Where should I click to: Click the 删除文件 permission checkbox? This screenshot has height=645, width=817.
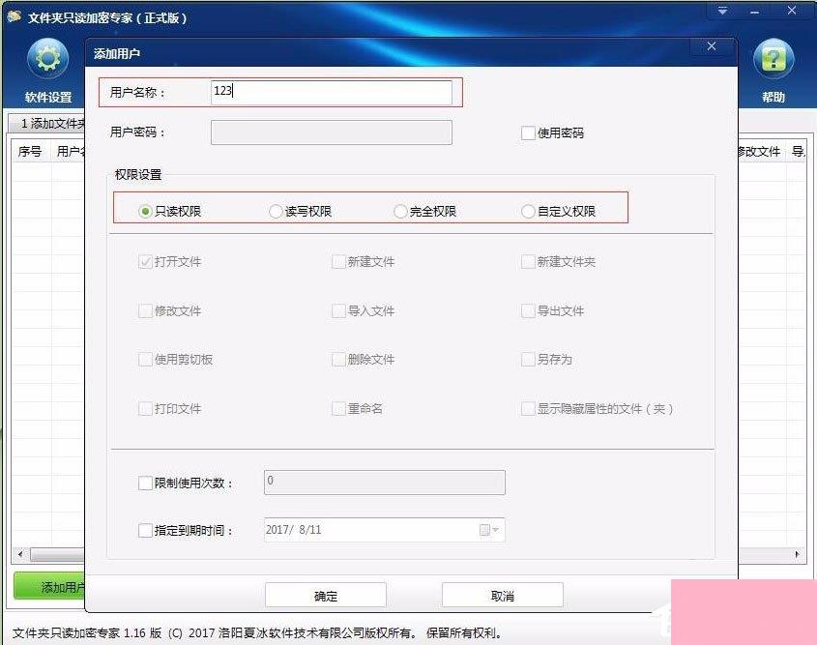(338, 360)
